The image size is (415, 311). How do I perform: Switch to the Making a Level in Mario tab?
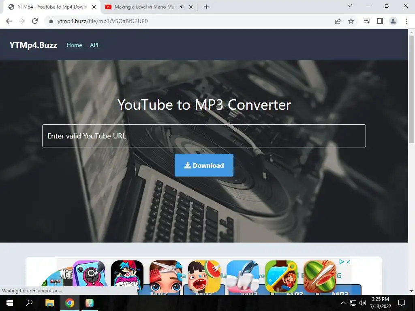pyautogui.click(x=144, y=7)
